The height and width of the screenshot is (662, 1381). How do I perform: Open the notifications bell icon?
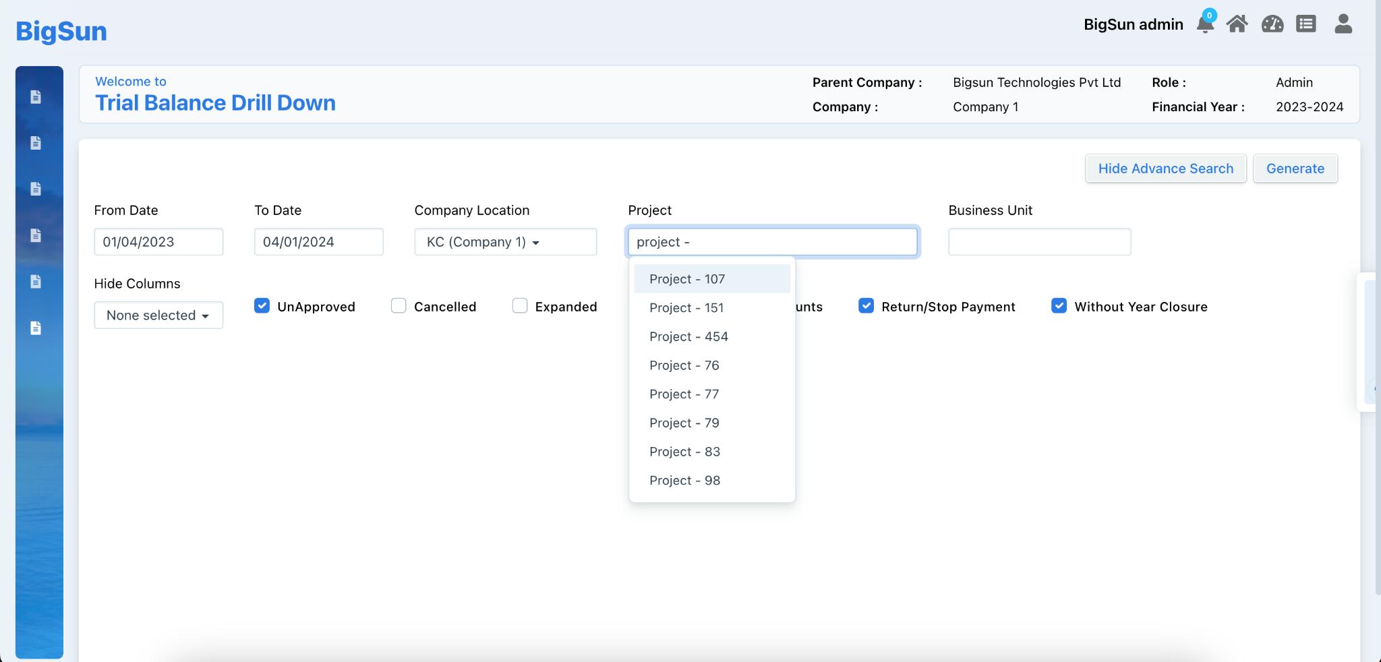pos(1205,24)
